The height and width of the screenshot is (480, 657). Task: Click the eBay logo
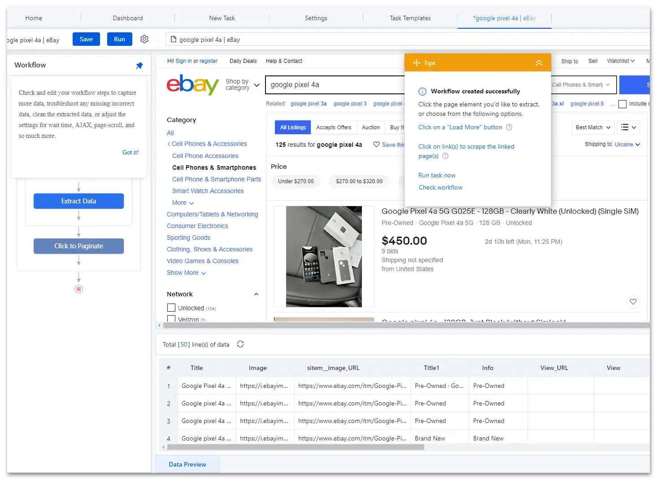pyautogui.click(x=193, y=84)
